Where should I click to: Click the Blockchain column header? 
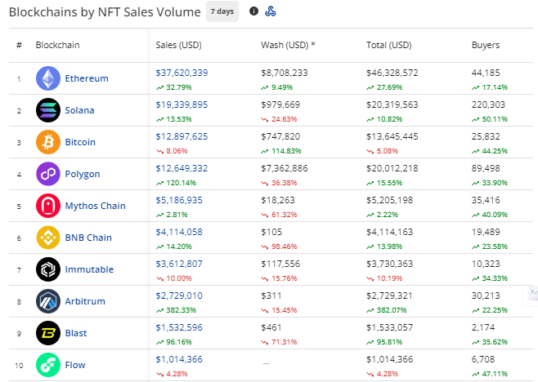pos(57,45)
